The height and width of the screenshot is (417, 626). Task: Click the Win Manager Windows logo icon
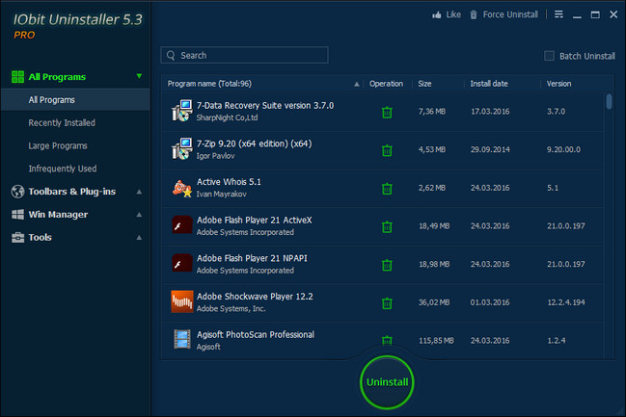coord(17,215)
